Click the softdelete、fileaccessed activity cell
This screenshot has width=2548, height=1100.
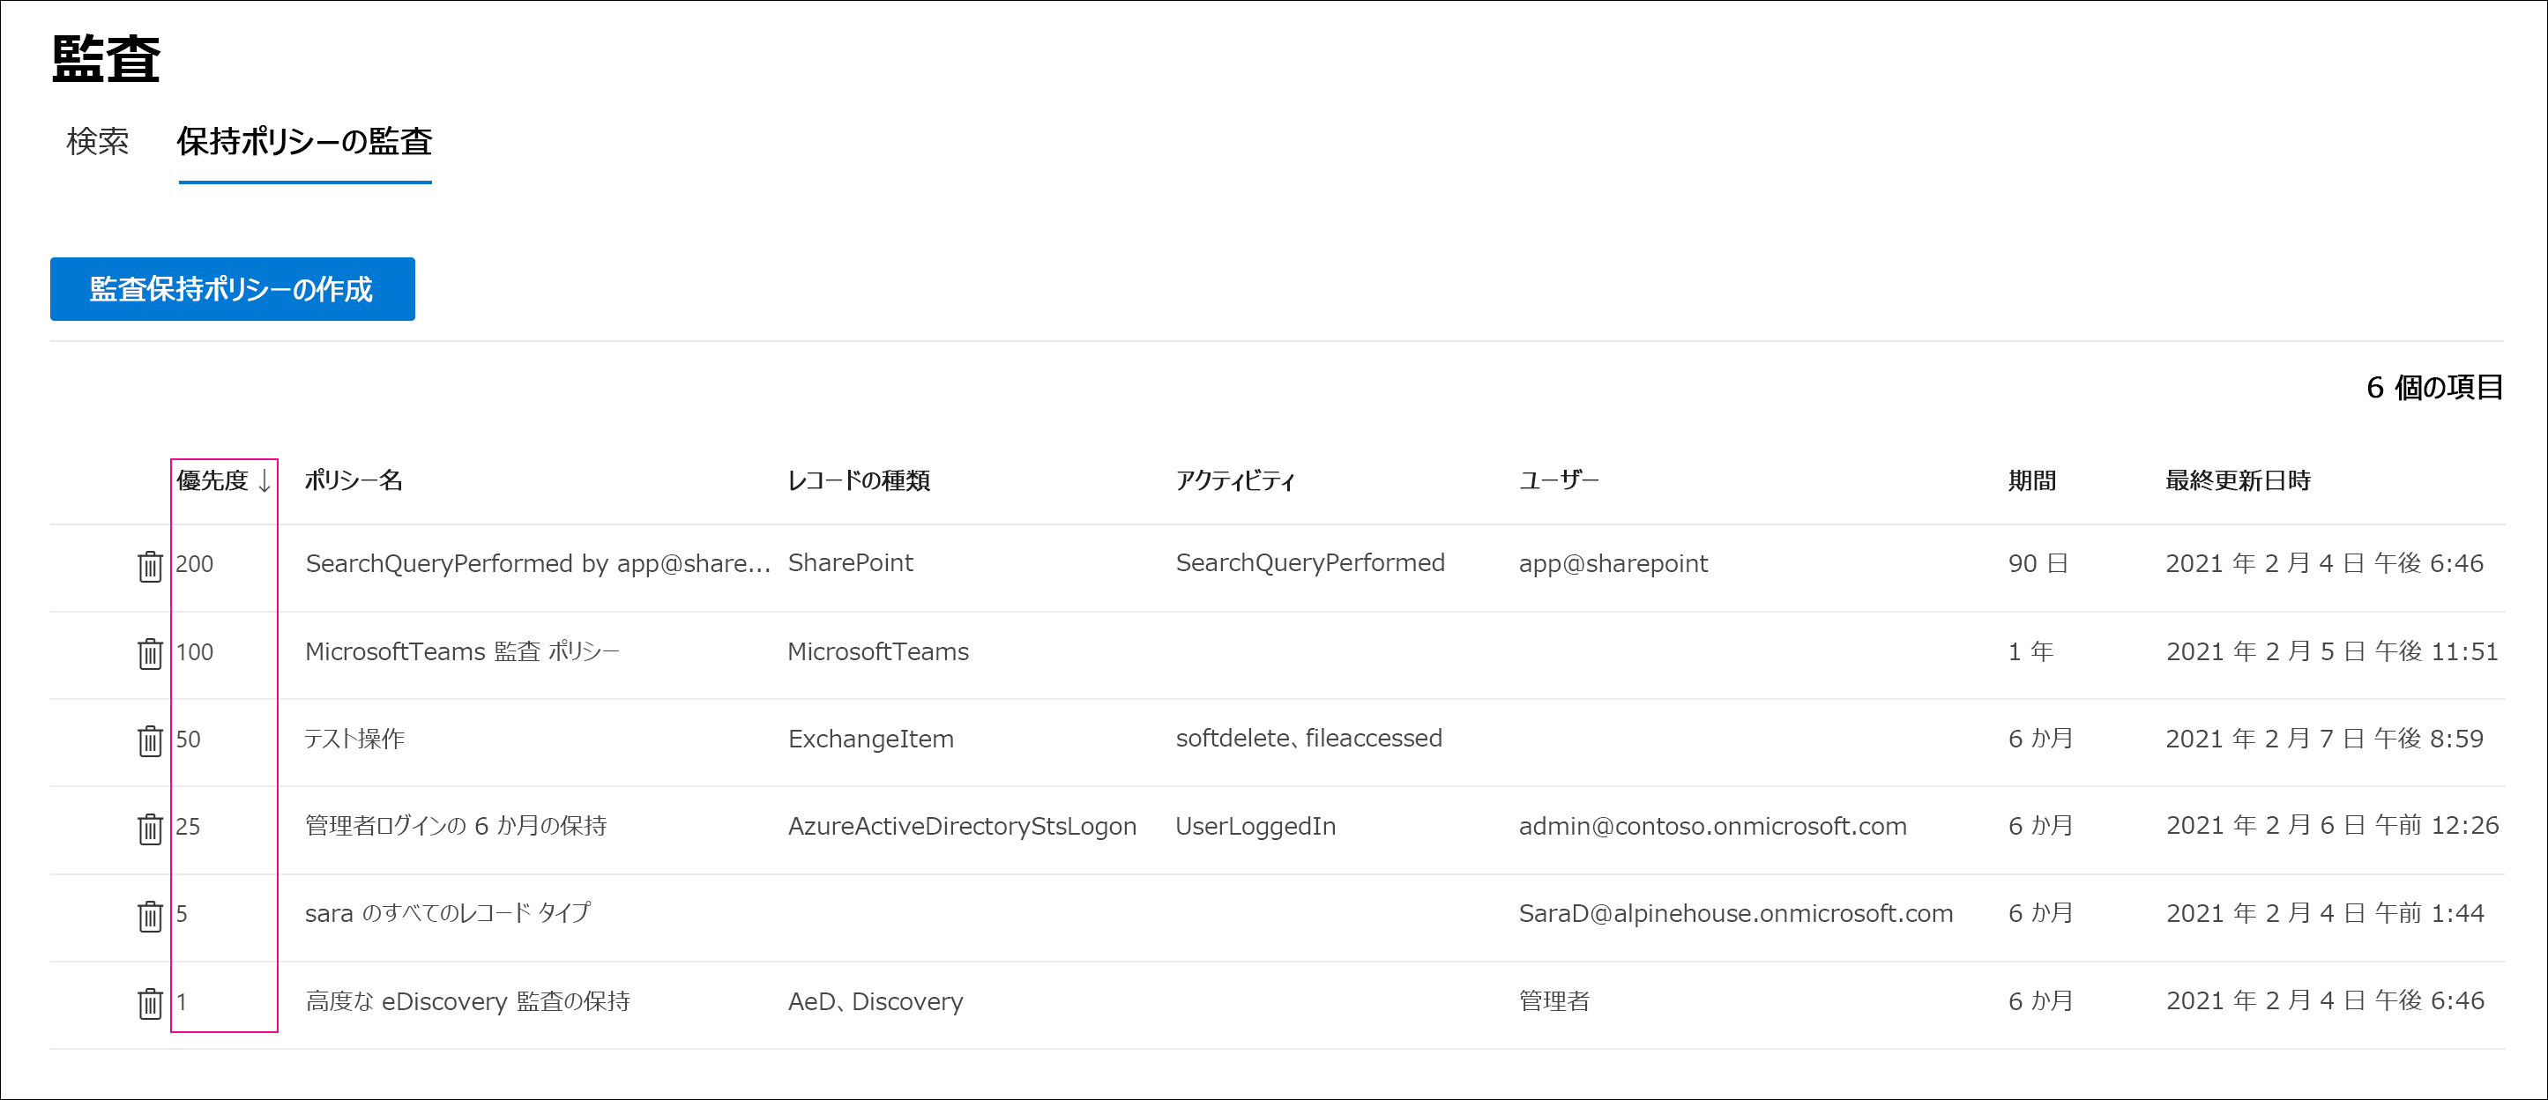tap(1308, 738)
